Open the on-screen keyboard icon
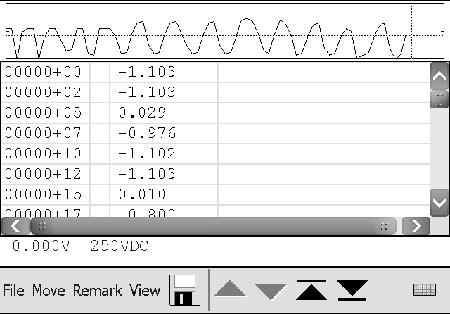Screen dimensions: 450x314 425,289
